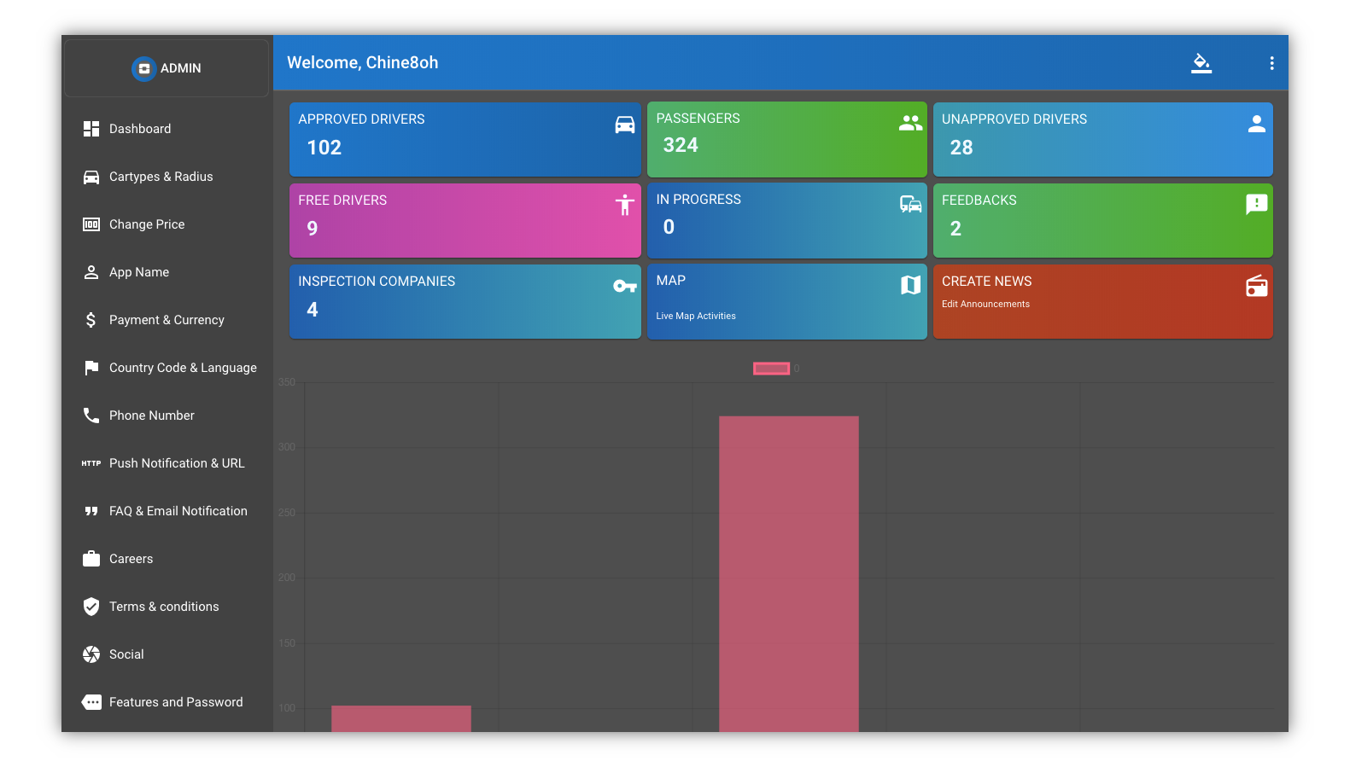This screenshot has width=1350, height=767.
Task: Click the key icon on Inspection Companies
Action: (x=625, y=287)
